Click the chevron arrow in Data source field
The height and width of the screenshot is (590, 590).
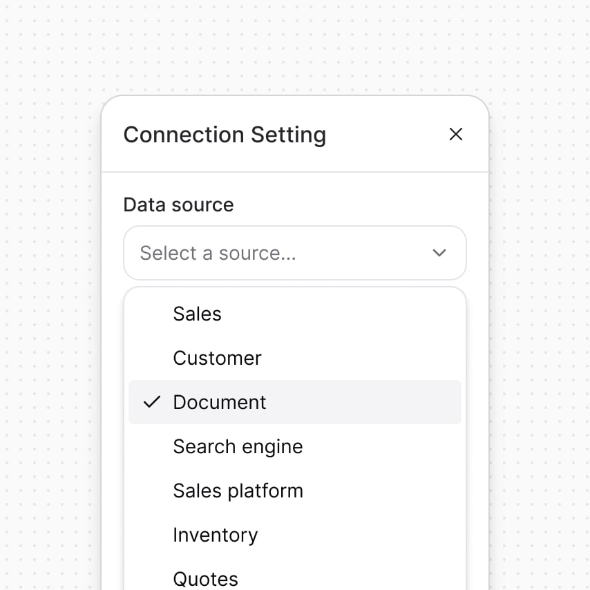439,253
